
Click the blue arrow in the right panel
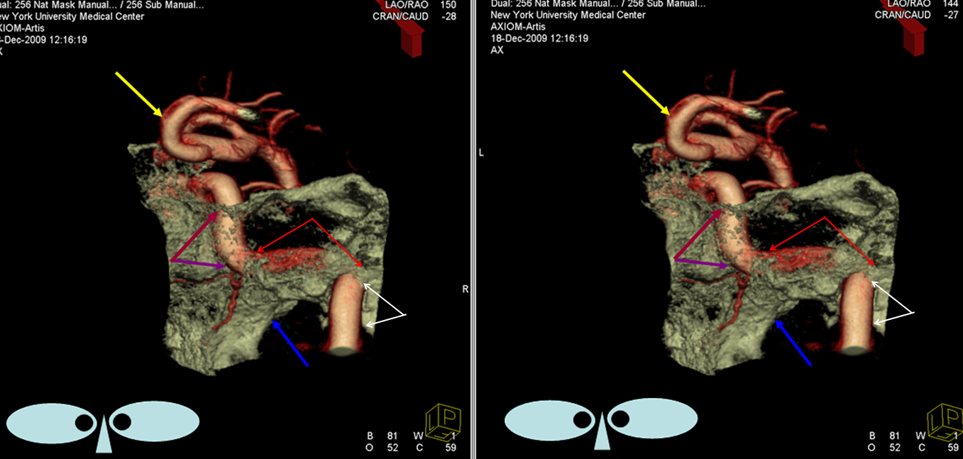[793, 343]
